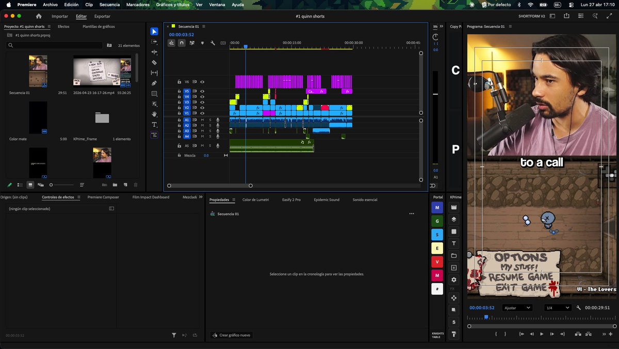This screenshot has width=619, height=349.
Task: Switch Project panel to list view
Action: point(20,185)
